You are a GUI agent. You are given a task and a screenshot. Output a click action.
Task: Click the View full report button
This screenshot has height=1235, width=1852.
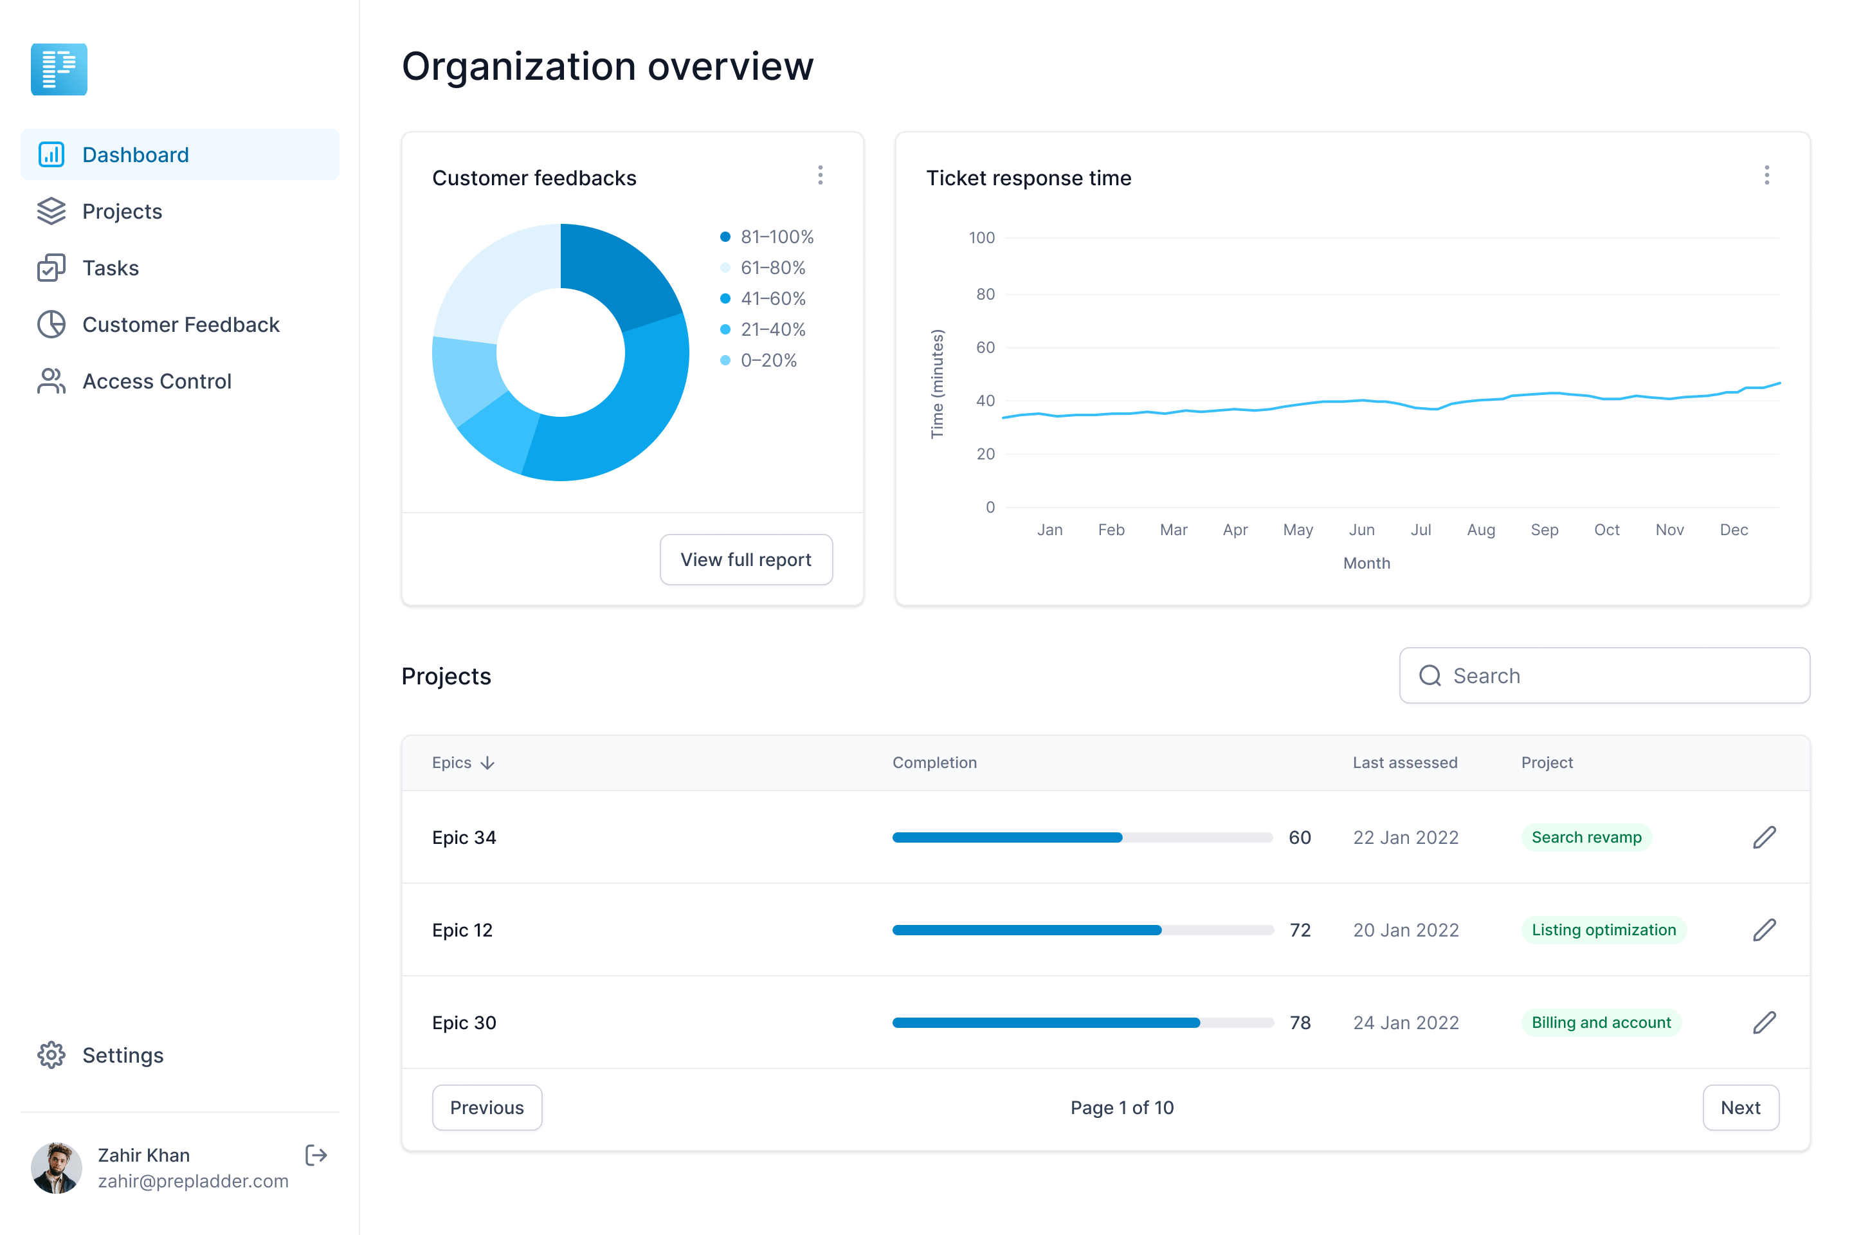pyautogui.click(x=746, y=559)
